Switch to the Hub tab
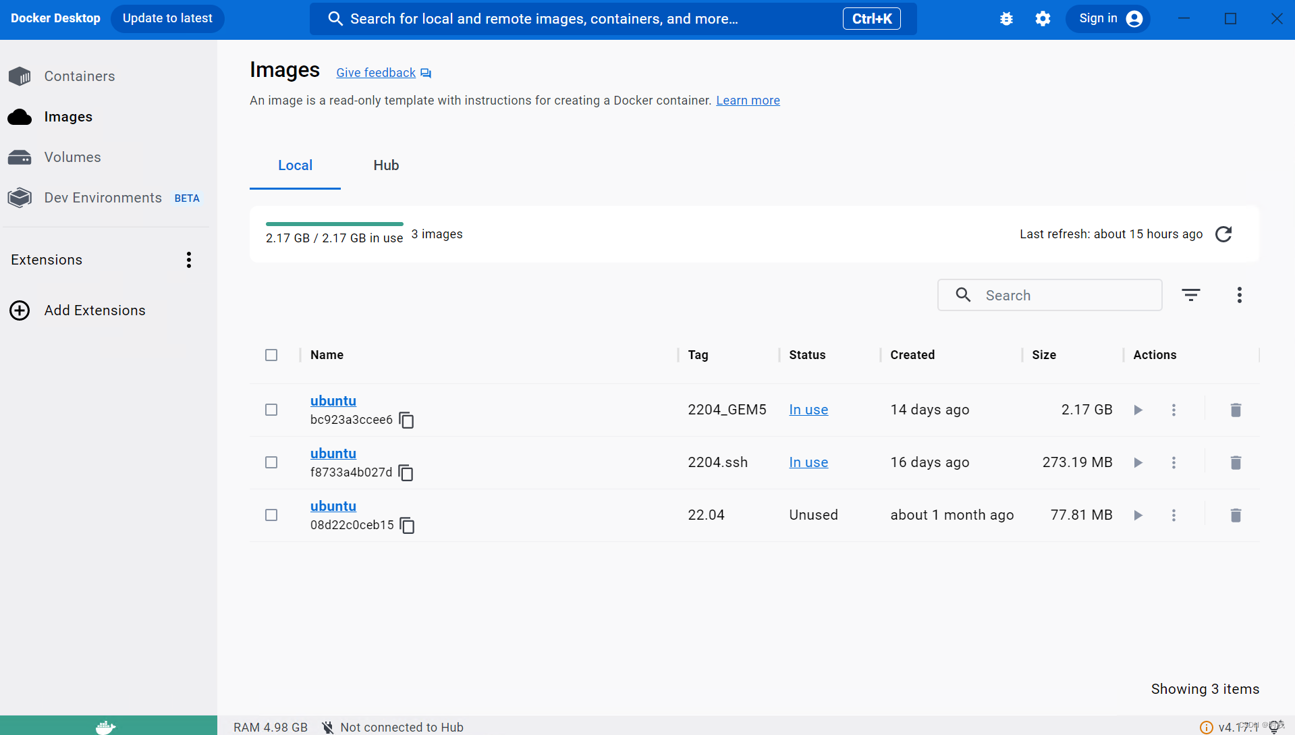 386,165
